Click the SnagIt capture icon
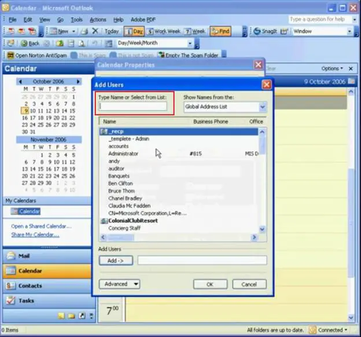Screen dimensions: 361x337 click(265, 31)
